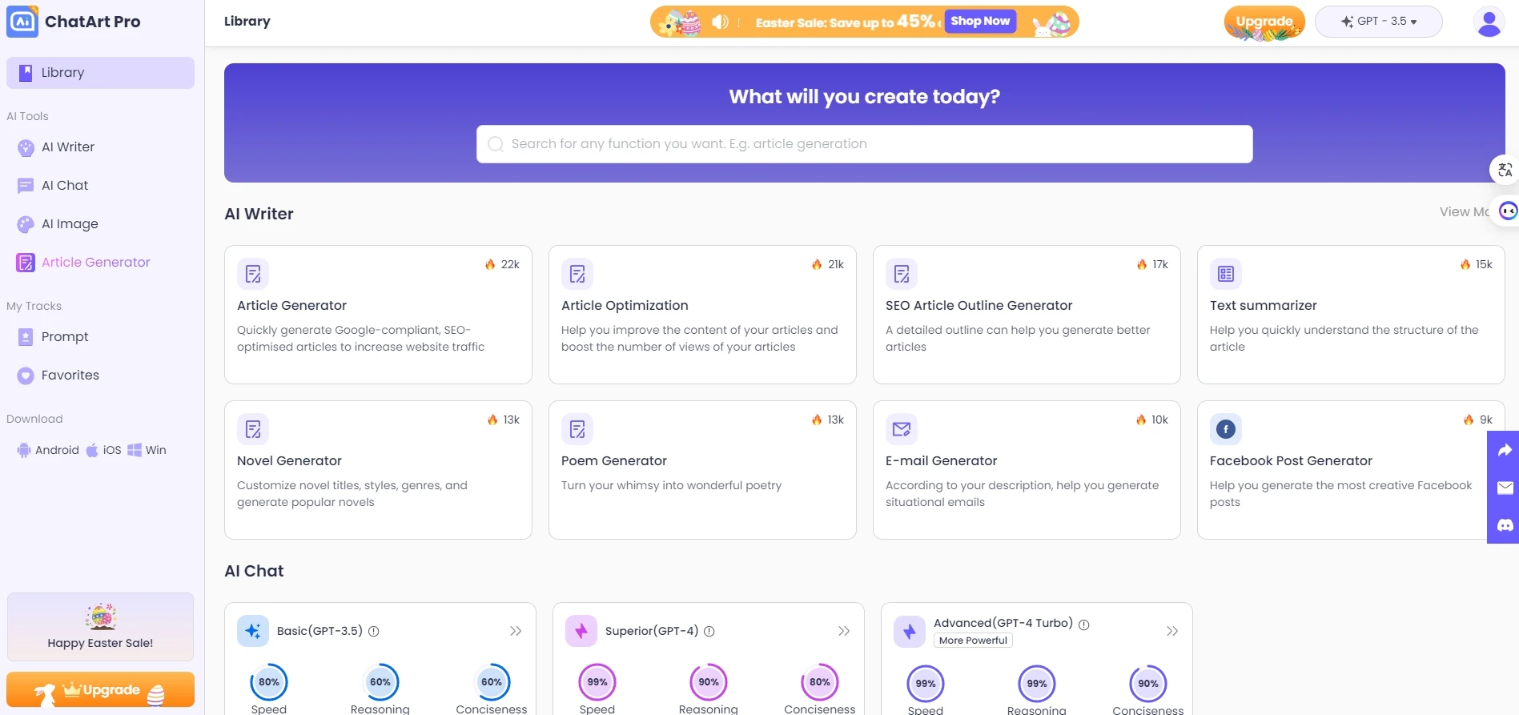The height and width of the screenshot is (715, 1519).
Task: Select the AI Writer tool in sidebar
Action: [68, 147]
